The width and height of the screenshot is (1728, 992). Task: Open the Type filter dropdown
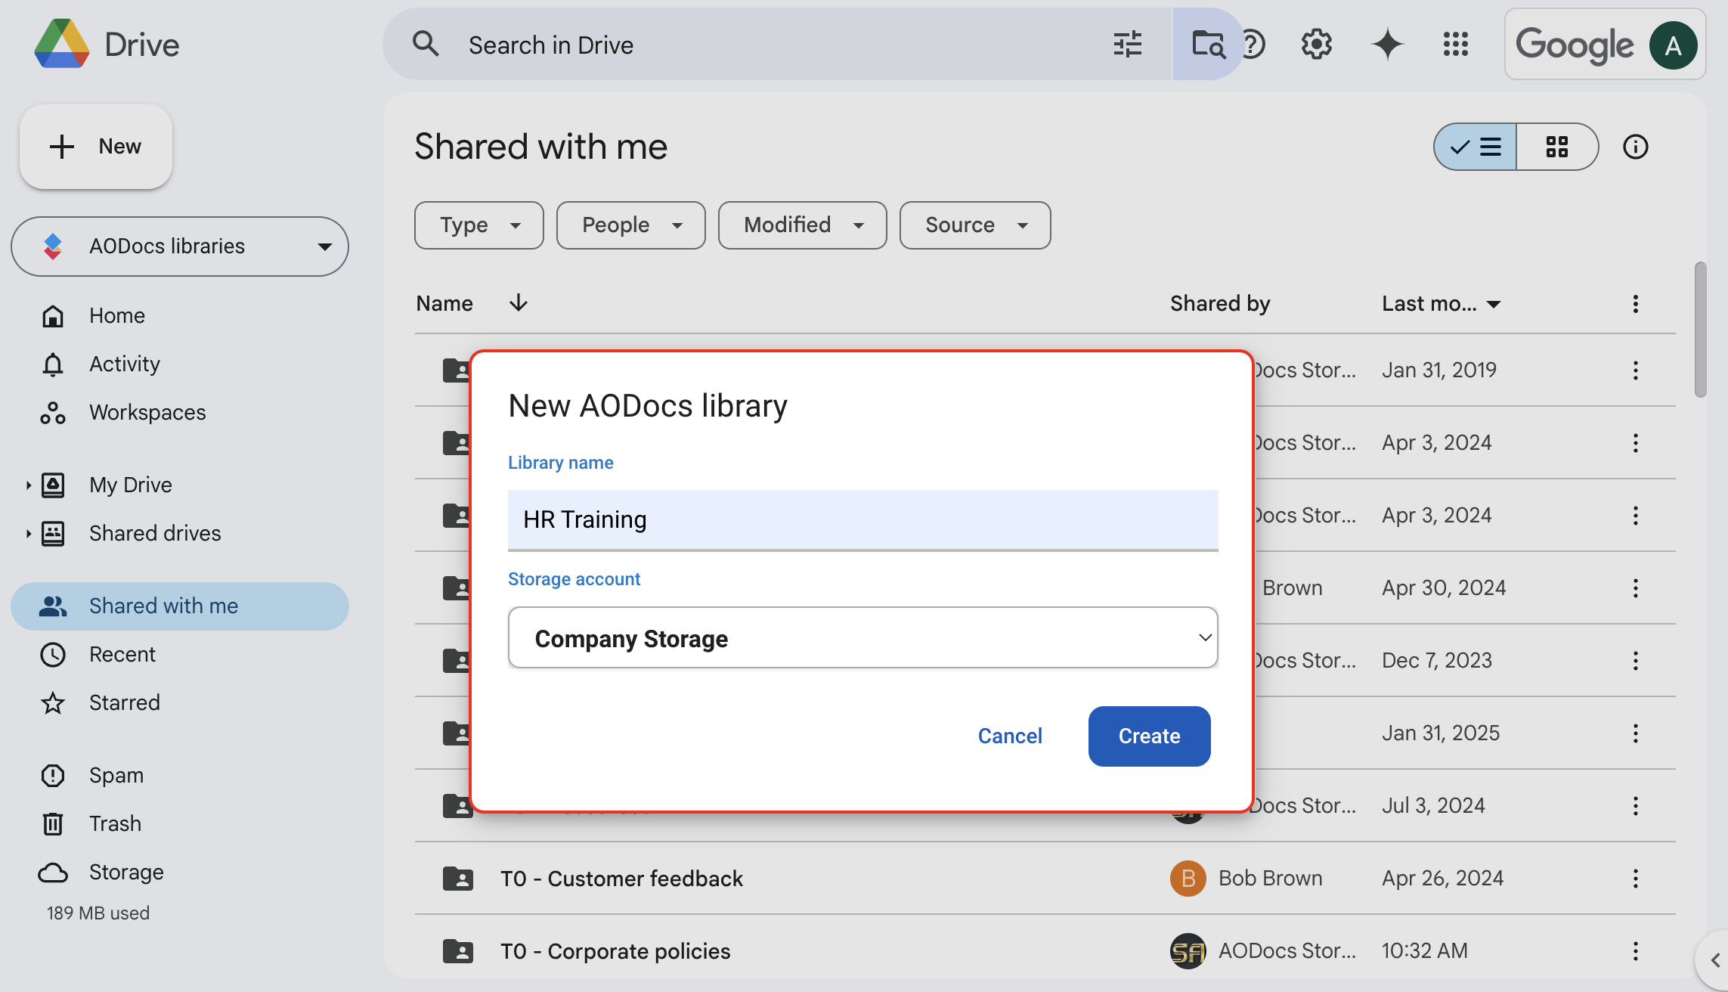click(478, 225)
